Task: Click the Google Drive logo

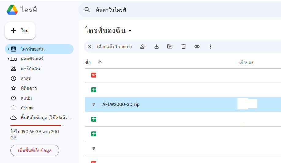Action: tap(12, 10)
